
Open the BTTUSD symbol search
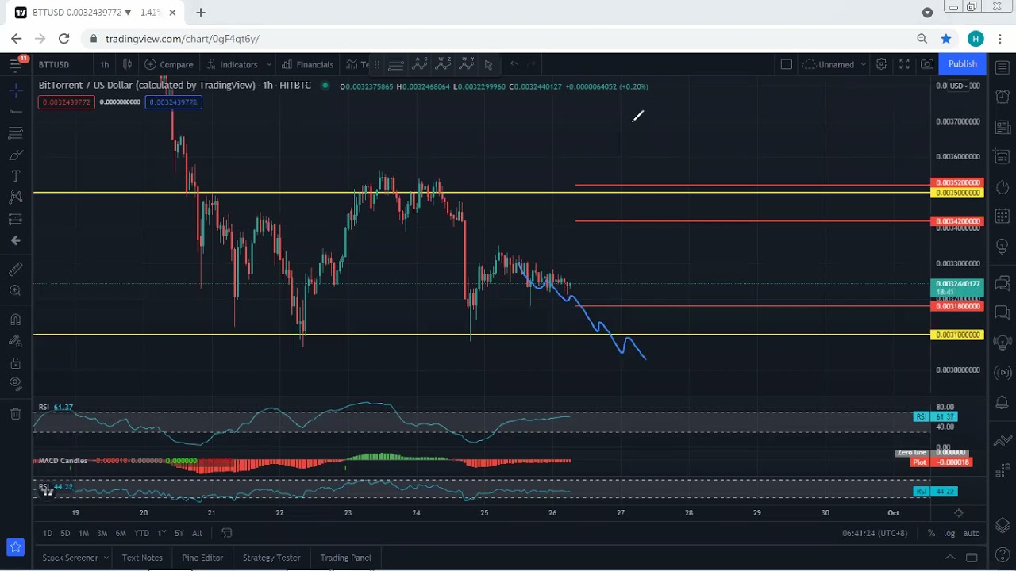54,64
